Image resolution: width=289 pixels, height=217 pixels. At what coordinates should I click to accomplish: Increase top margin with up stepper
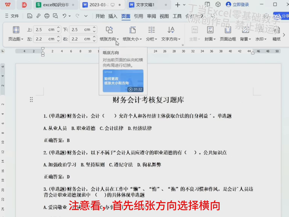[x=58, y=28]
